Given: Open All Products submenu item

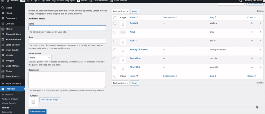Looking at the screenshot, I should point(8,95).
